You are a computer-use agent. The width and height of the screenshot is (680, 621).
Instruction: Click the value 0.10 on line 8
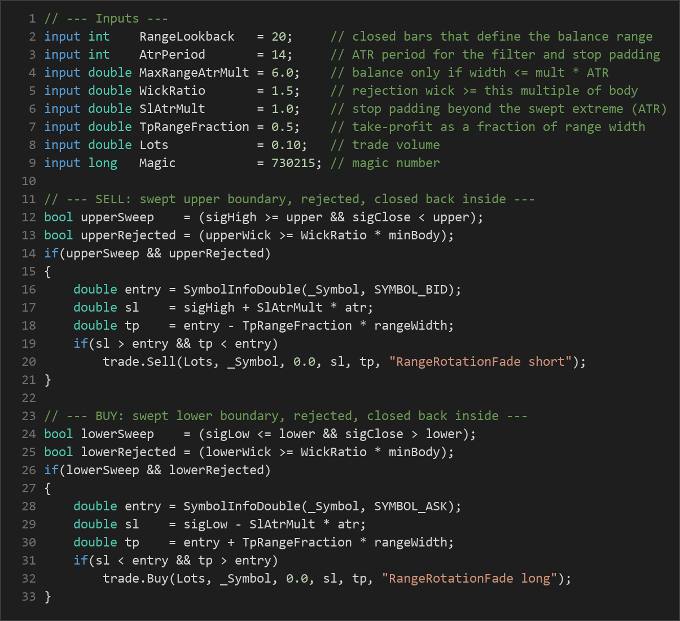click(286, 145)
